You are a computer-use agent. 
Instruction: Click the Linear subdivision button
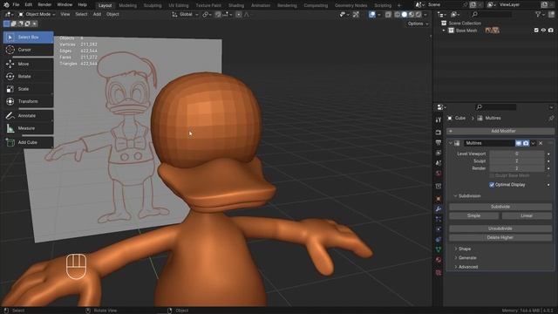(527, 215)
